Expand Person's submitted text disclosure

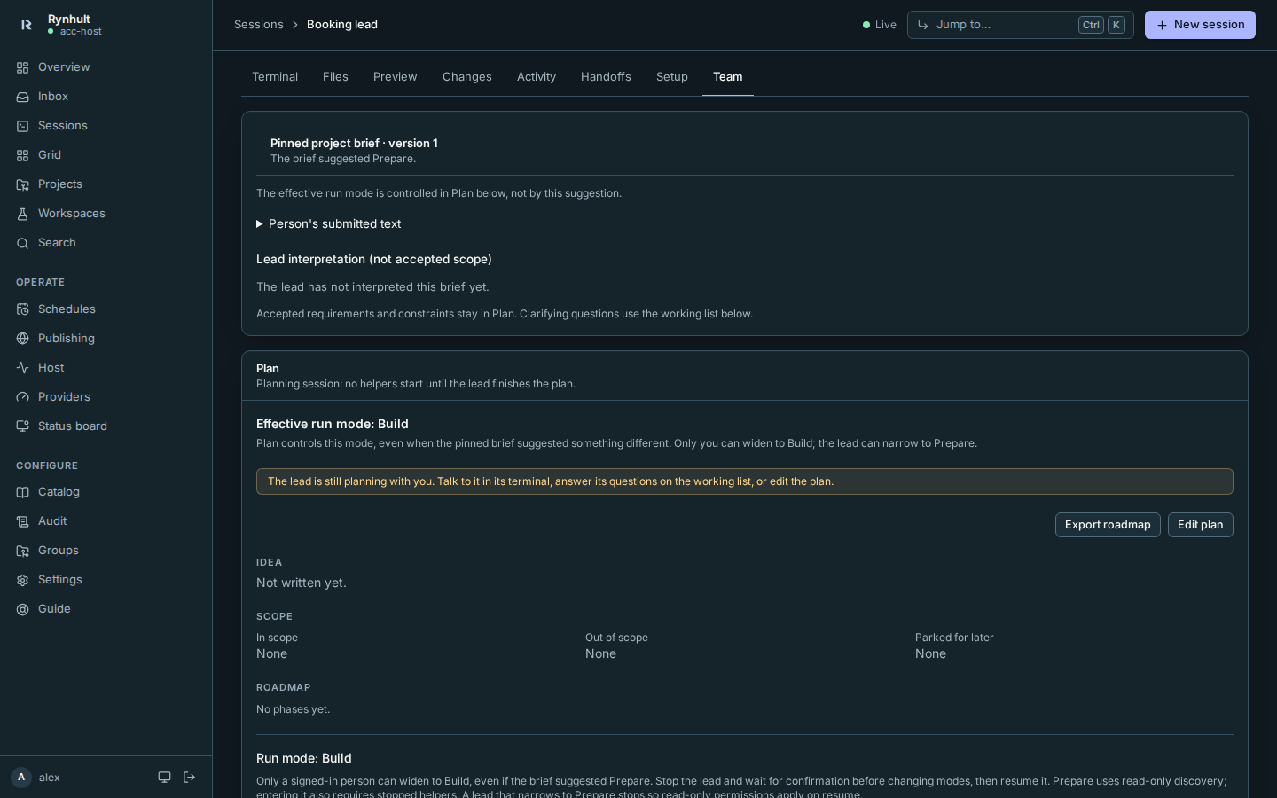[x=329, y=224]
